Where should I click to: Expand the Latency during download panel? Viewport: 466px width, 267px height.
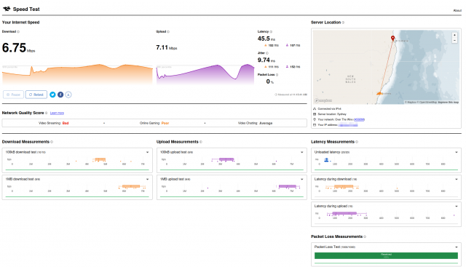457,180
